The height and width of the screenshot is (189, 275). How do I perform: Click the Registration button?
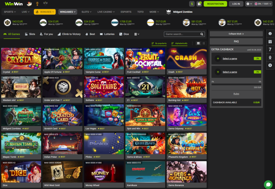click(215, 4)
